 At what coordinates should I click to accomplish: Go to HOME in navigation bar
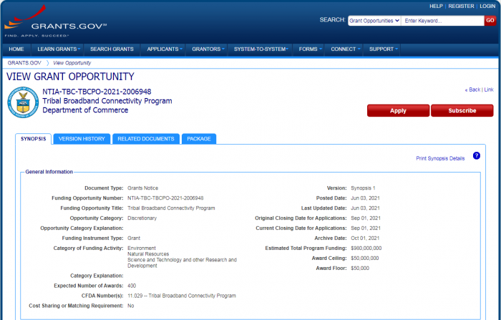click(x=16, y=49)
